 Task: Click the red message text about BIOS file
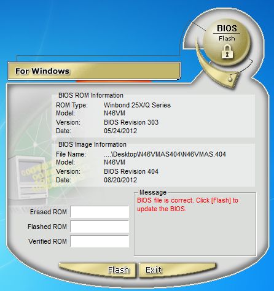click(187, 204)
